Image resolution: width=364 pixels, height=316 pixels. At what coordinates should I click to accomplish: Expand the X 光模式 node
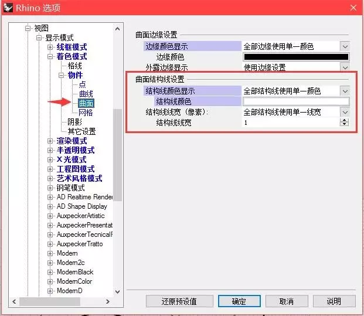tap(50, 159)
